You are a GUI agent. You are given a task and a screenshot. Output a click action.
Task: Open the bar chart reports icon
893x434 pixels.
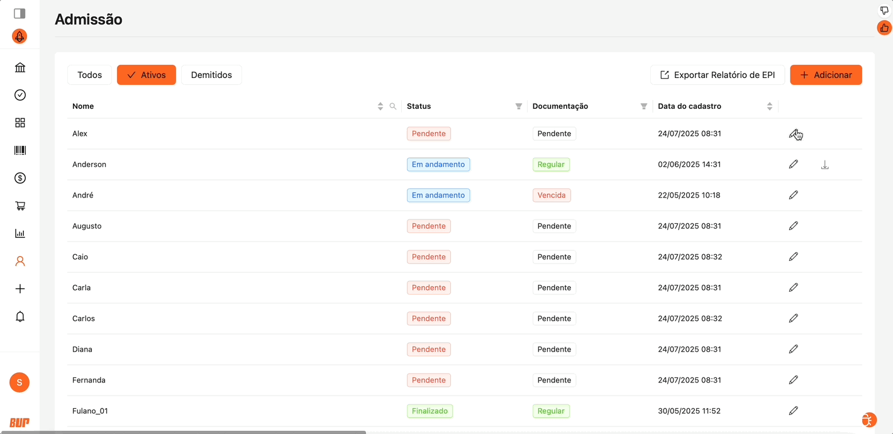20,233
